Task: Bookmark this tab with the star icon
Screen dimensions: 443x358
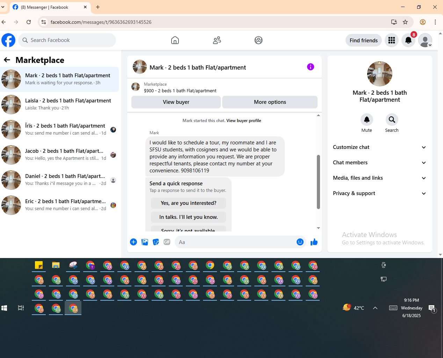Action: pos(405,22)
